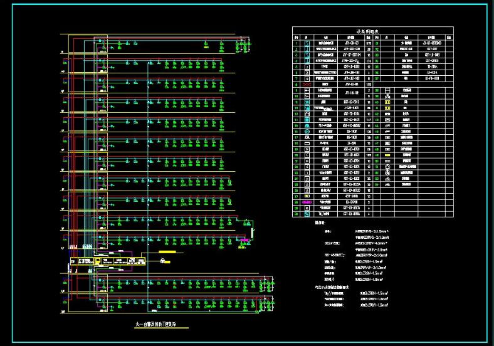494x346 pixels.
Task: Select the top floor's rightmost device cluster
Action: (x=243, y=45)
